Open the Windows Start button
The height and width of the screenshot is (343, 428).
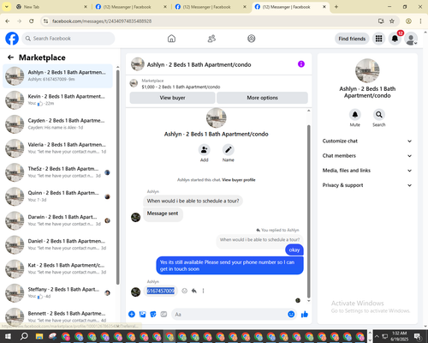(8, 336)
